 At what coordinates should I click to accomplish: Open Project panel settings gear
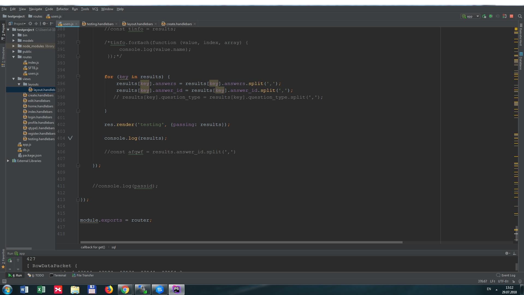click(45, 24)
